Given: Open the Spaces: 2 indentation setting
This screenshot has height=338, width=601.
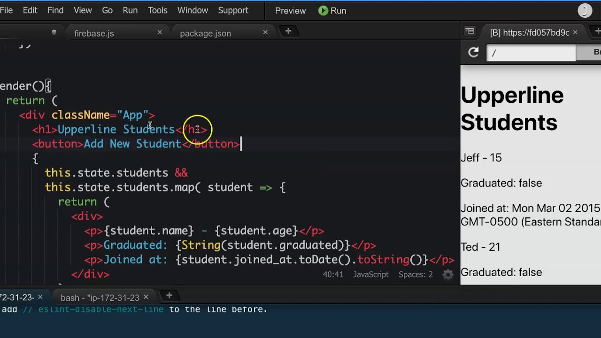Looking at the screenshot, I should (416, 275).
